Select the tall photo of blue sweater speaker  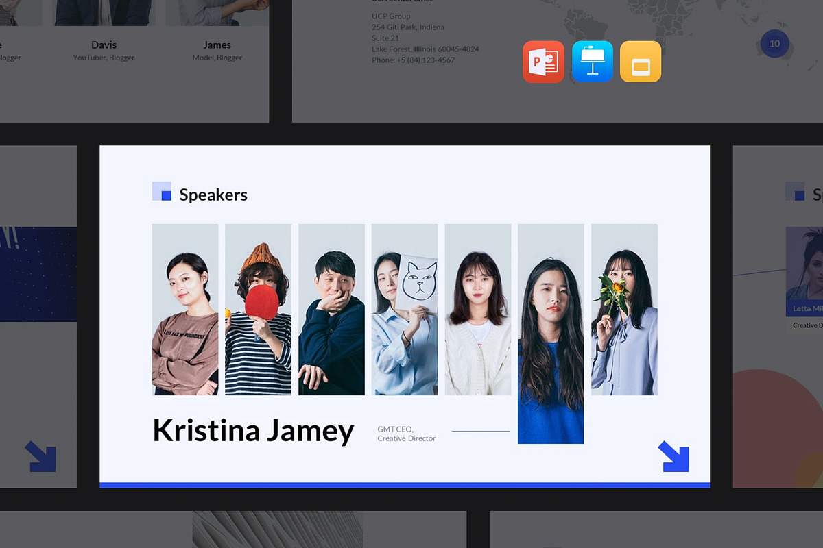click(x=551, y=334)
